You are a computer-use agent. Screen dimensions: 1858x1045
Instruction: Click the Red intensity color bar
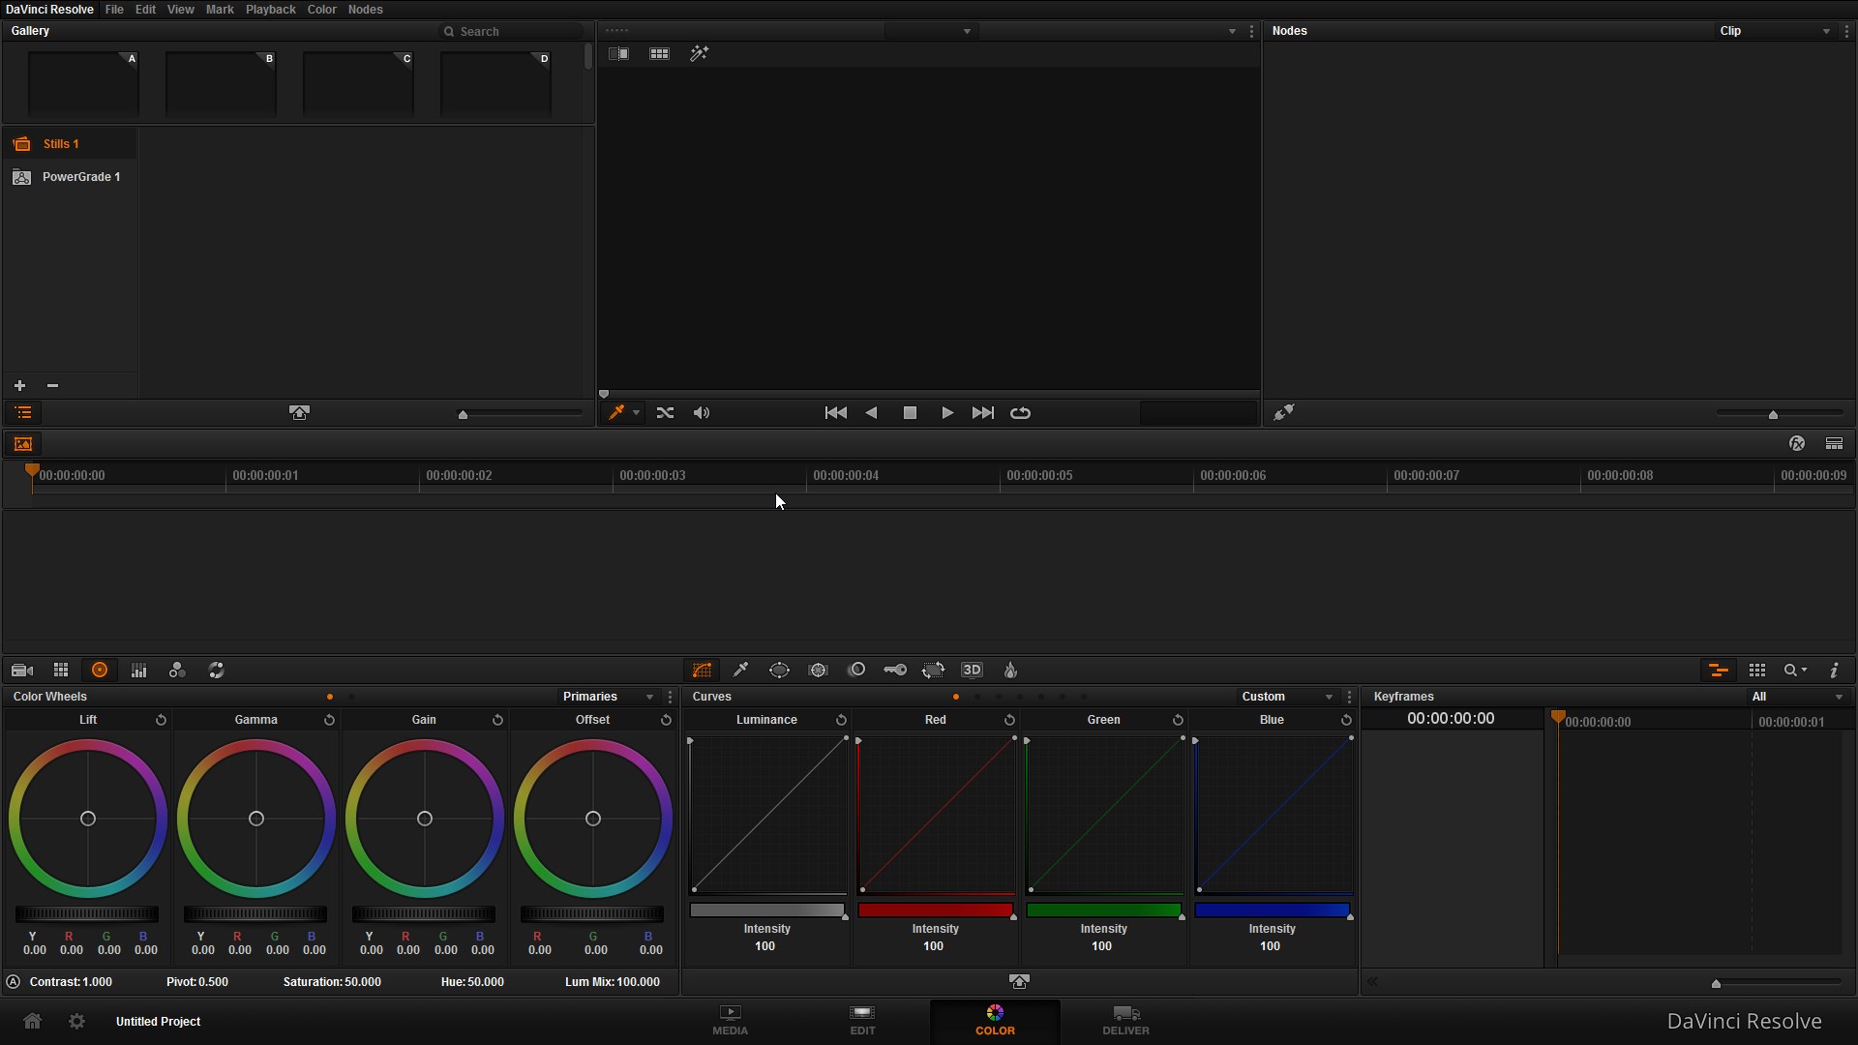936,911
